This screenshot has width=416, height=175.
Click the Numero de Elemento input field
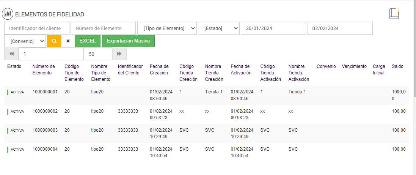(103, 28)
